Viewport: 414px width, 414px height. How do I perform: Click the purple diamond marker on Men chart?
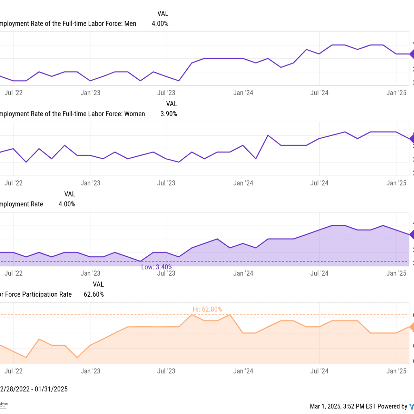(x=412, y=54)
